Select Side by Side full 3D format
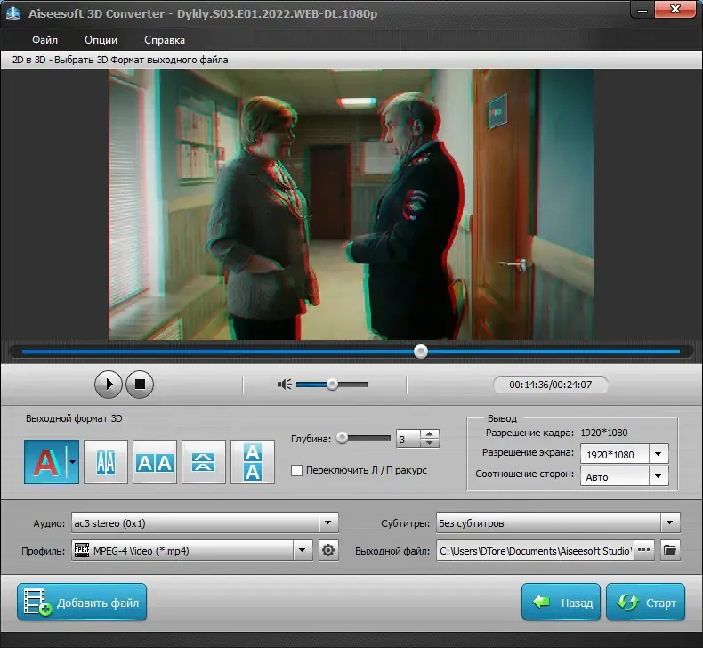703x648 pixels. pos(155,462)
